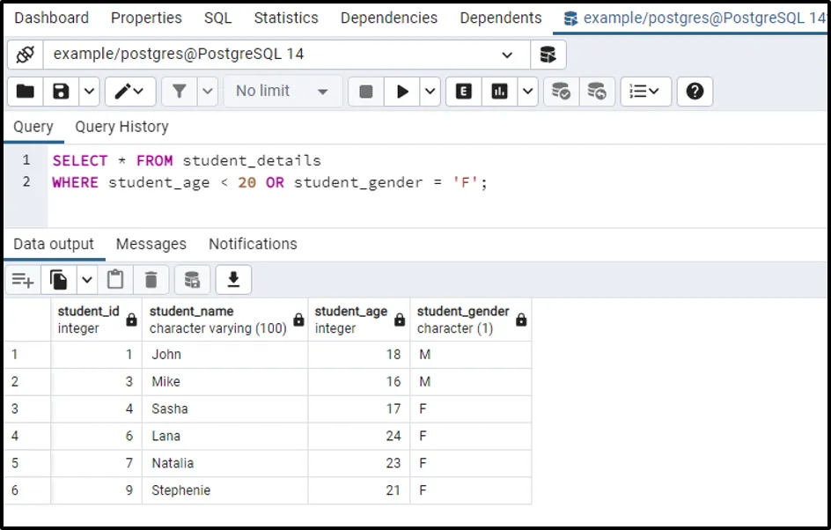
Task: Open query tool Help icon
Action: 695,92
